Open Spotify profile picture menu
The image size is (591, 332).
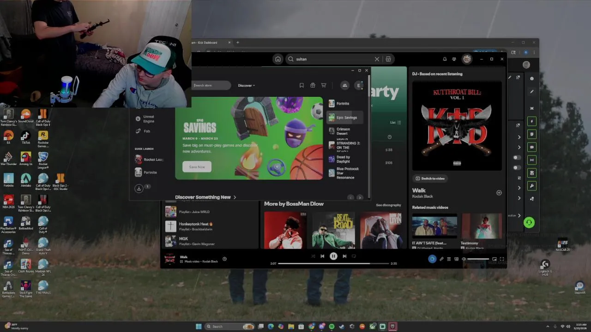point(467,59)
